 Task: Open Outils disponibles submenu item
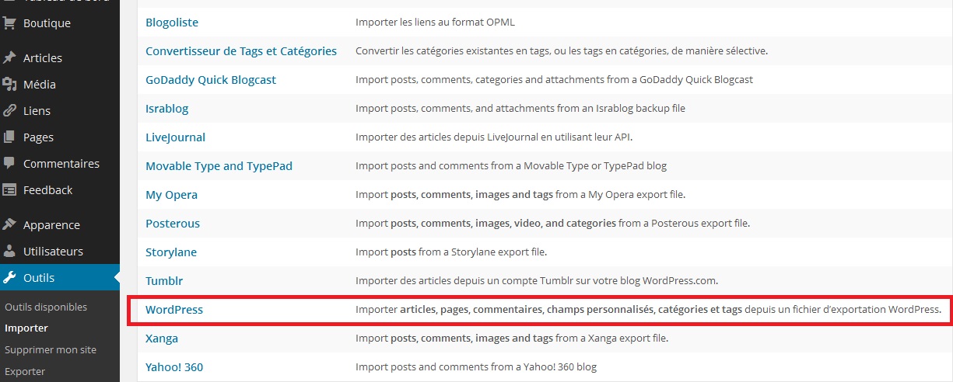coord(46,307)
